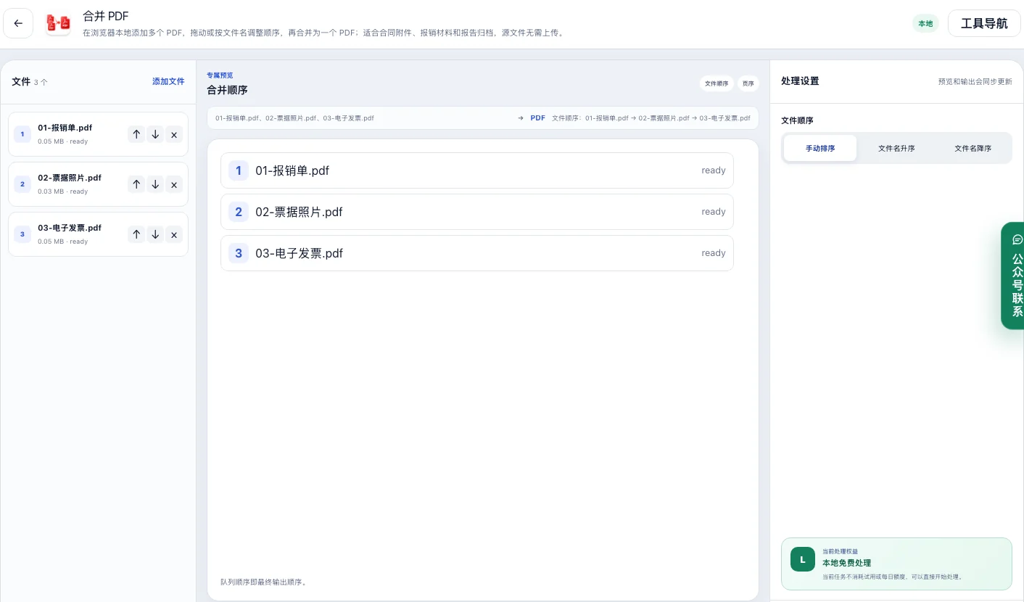Viewport: 1024px width, 602px height.
Task: Move 01-报销单.pdf up in the list
Action: point(136,134)
